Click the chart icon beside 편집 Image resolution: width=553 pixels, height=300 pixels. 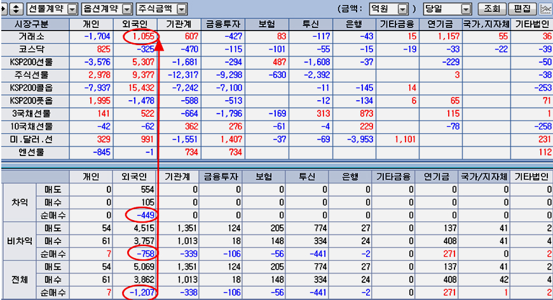(545, 9)
